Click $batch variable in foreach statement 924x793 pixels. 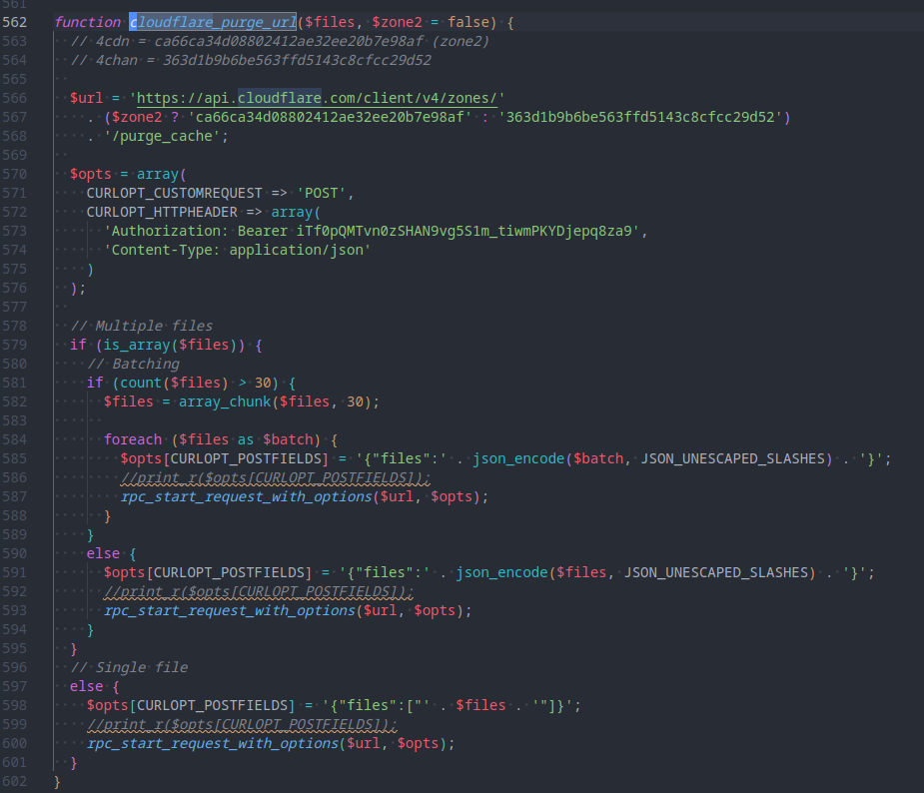(x=288, y=439)
